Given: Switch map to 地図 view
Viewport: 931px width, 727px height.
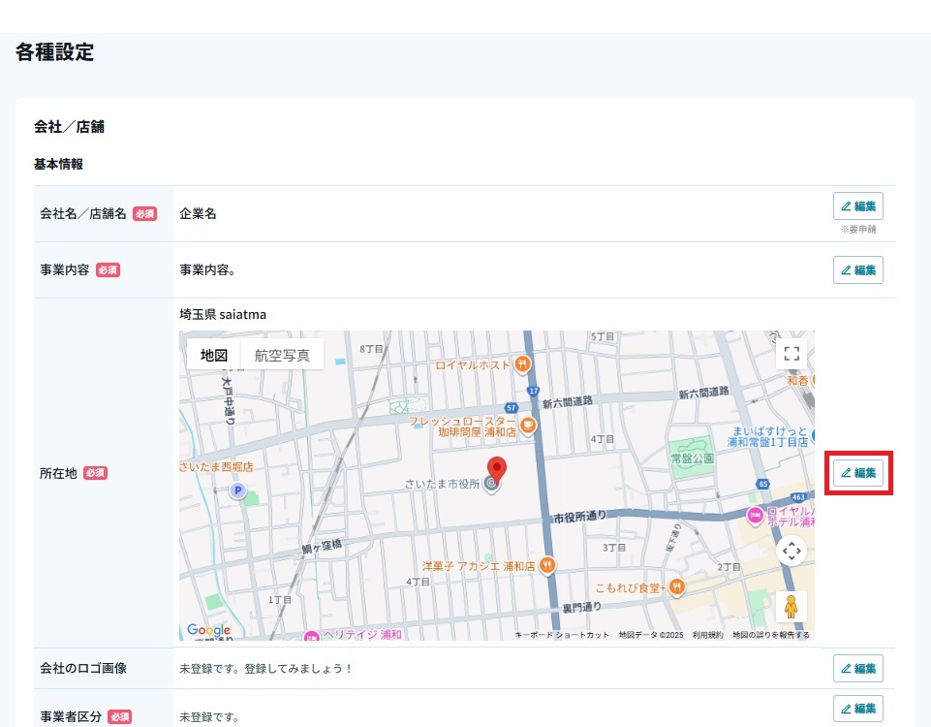Looking at the screenshot, I should (x=214, y=355).
